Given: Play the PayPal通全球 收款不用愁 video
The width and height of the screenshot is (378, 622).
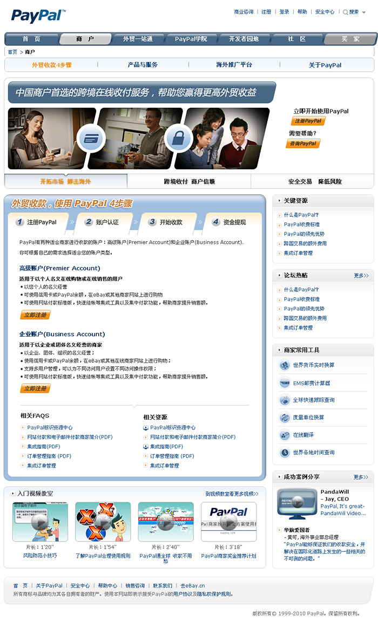Looking at the screenshot, I should click(166, 522).
